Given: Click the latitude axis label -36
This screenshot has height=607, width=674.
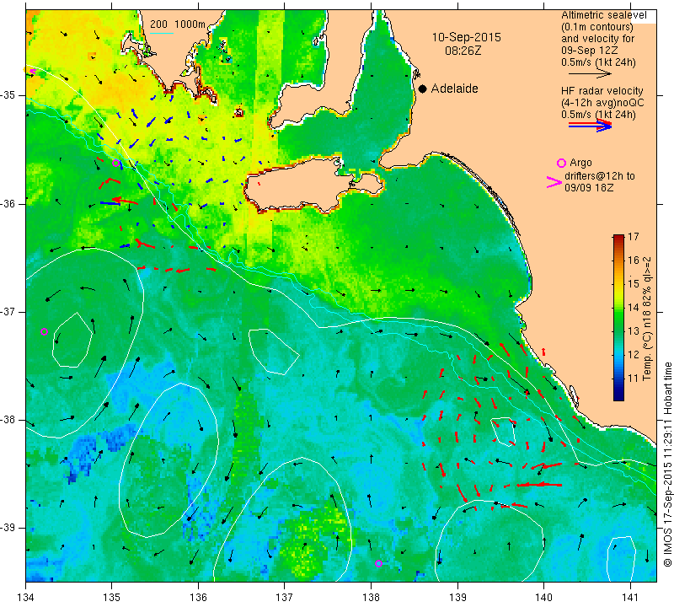Looking at the screenshot, I should click(x=8, y=203).
